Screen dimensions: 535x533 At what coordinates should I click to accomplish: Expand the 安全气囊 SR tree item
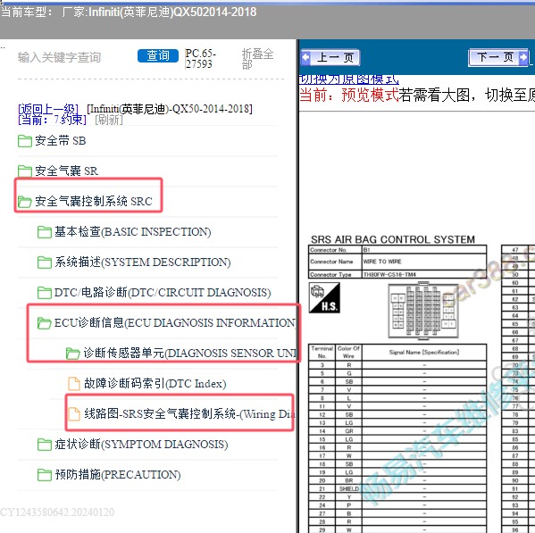click(x=66, y=171)
